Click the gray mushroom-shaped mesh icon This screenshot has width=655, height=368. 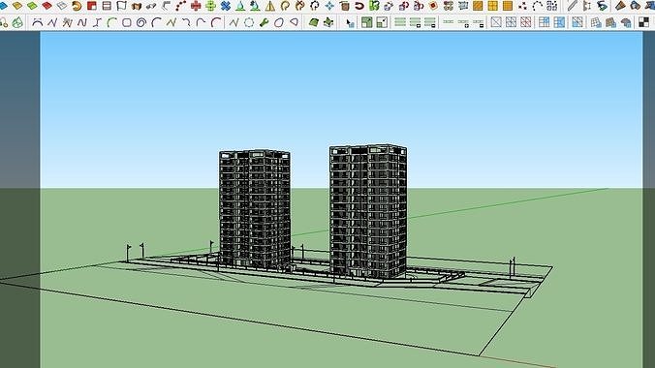click(626, 22)
